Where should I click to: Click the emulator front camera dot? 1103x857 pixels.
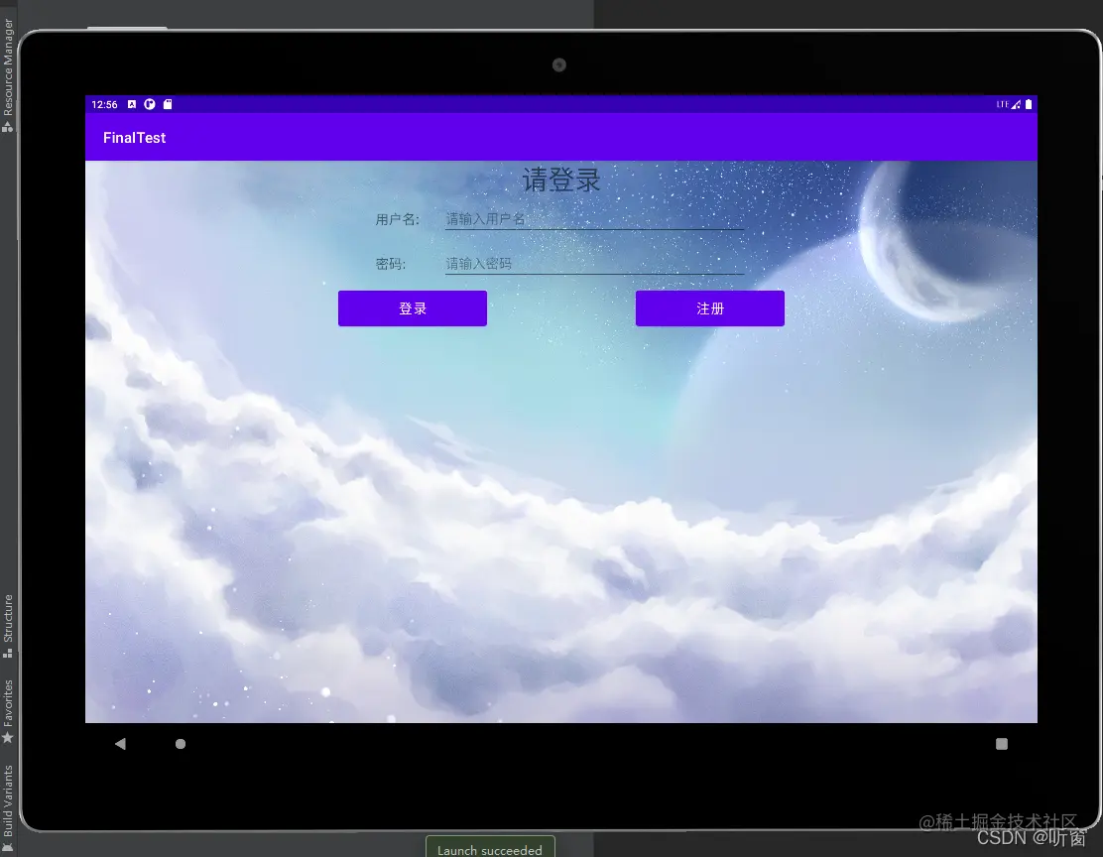558,64
